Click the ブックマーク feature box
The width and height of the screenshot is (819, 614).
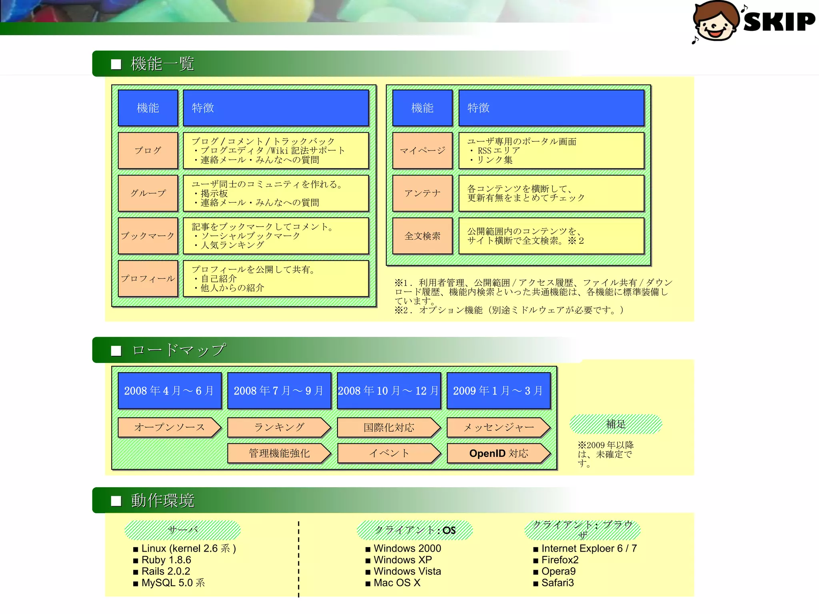point(148,236)
